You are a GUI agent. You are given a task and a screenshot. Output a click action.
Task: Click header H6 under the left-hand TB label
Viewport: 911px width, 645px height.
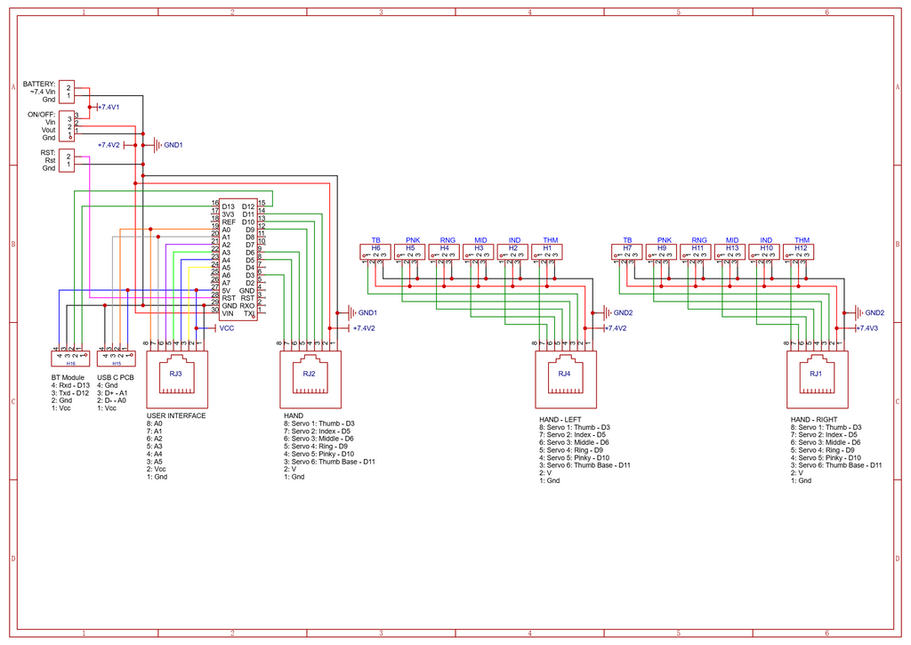coord(375,252)
